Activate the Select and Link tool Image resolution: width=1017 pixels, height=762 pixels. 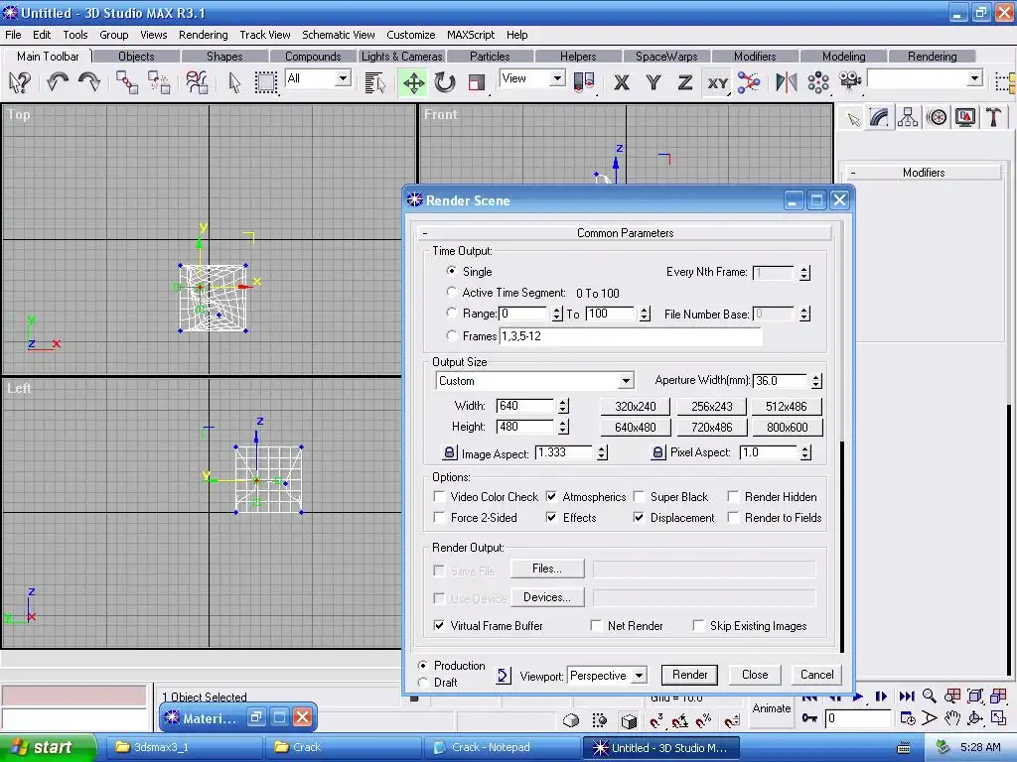tap(127, 82)
